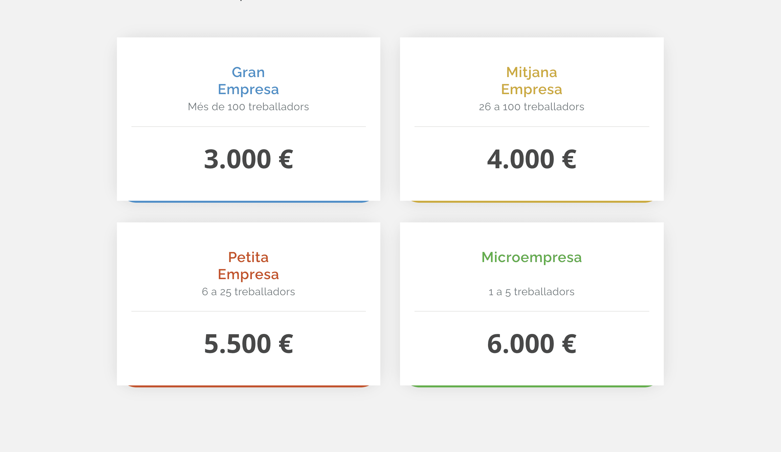
Task: Click divider line in Microempresa card
Action: pos(531,311)
